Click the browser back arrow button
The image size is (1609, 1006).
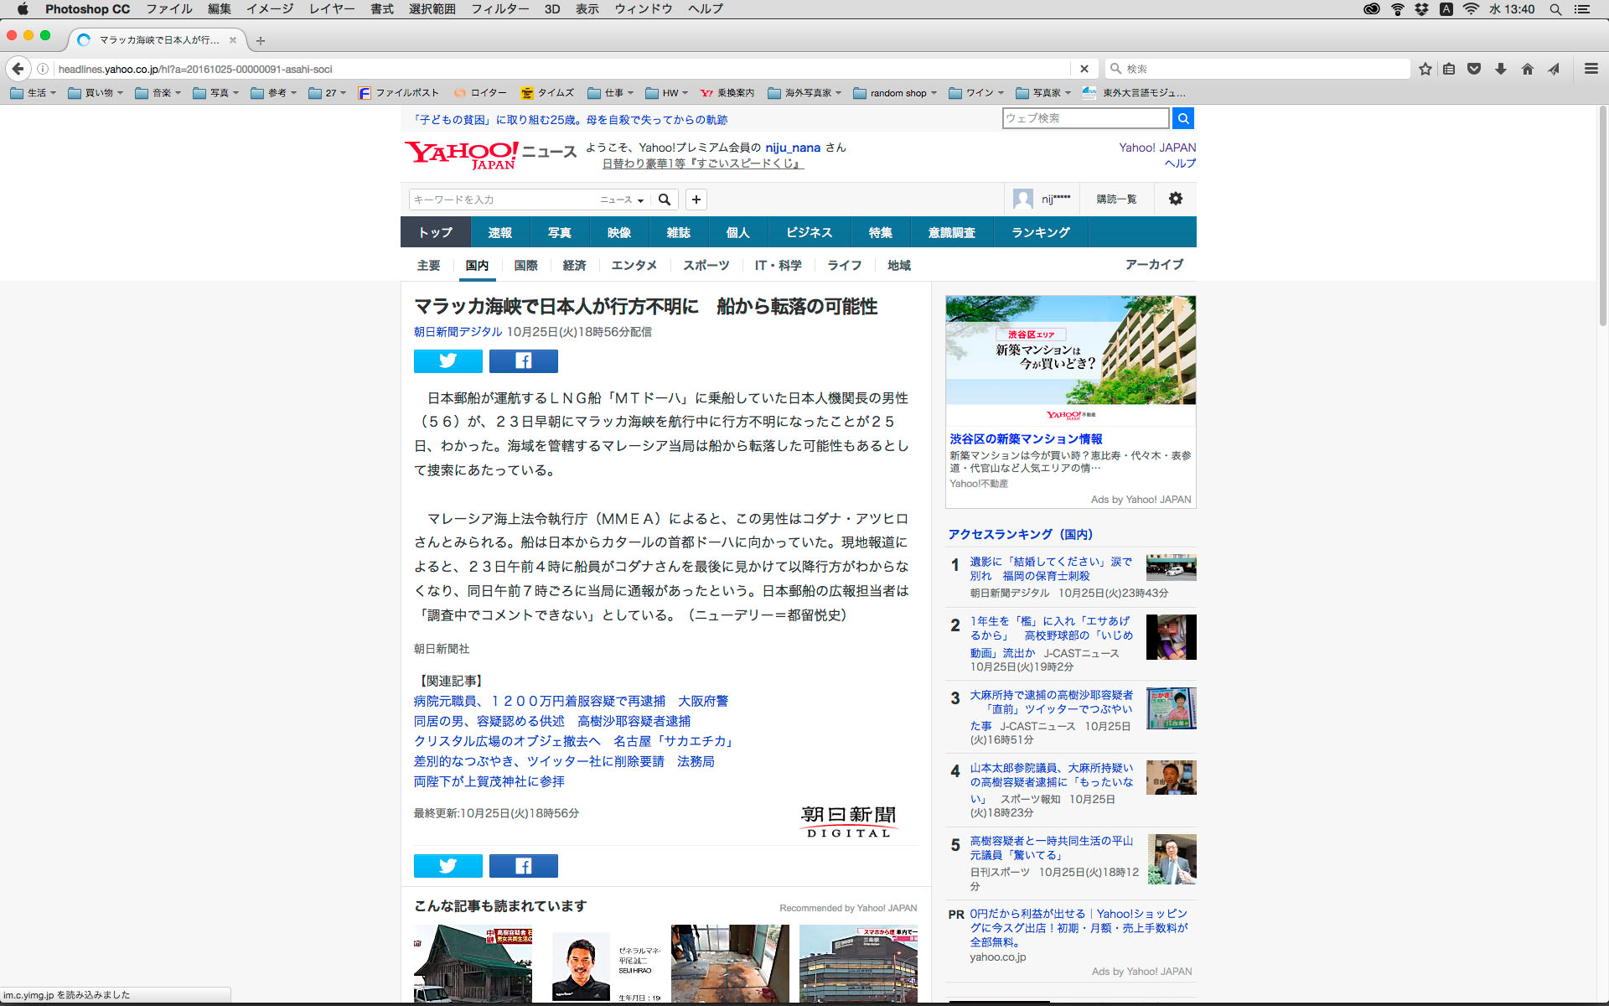click(18, 69)
